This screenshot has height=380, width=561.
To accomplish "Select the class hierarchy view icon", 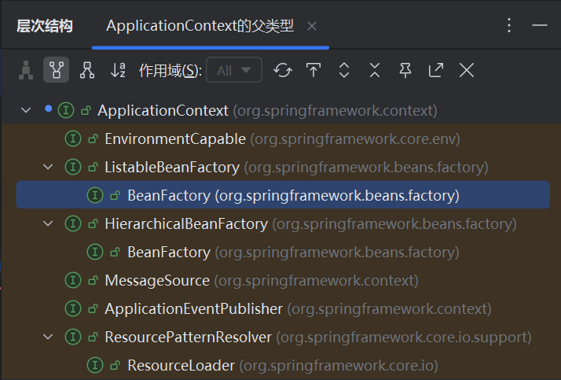I will coord(26,70).
